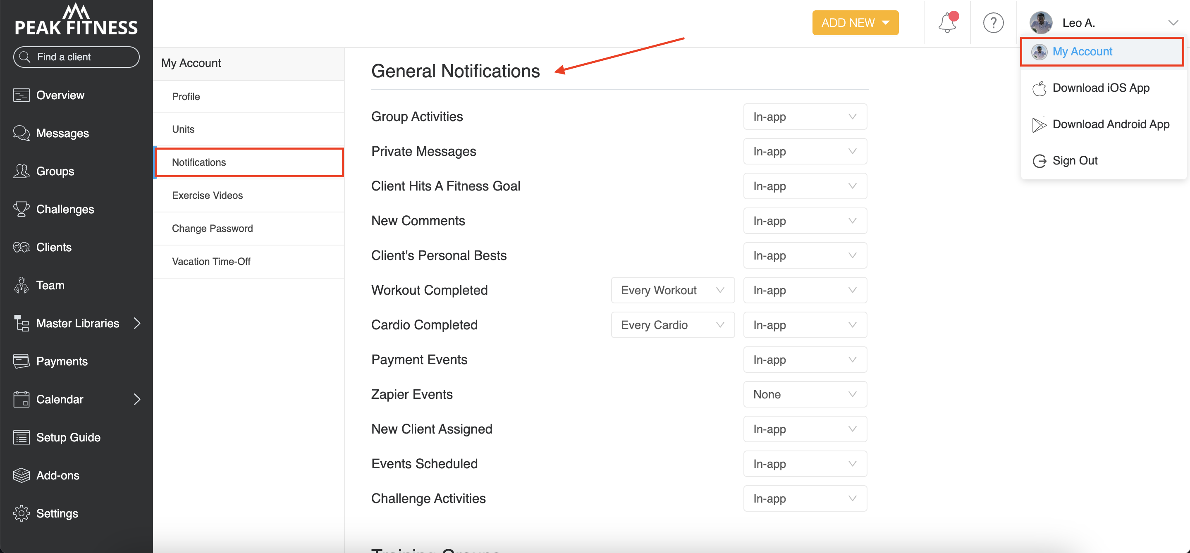Open Workout Completed In-app dropdown

[805, 291]
